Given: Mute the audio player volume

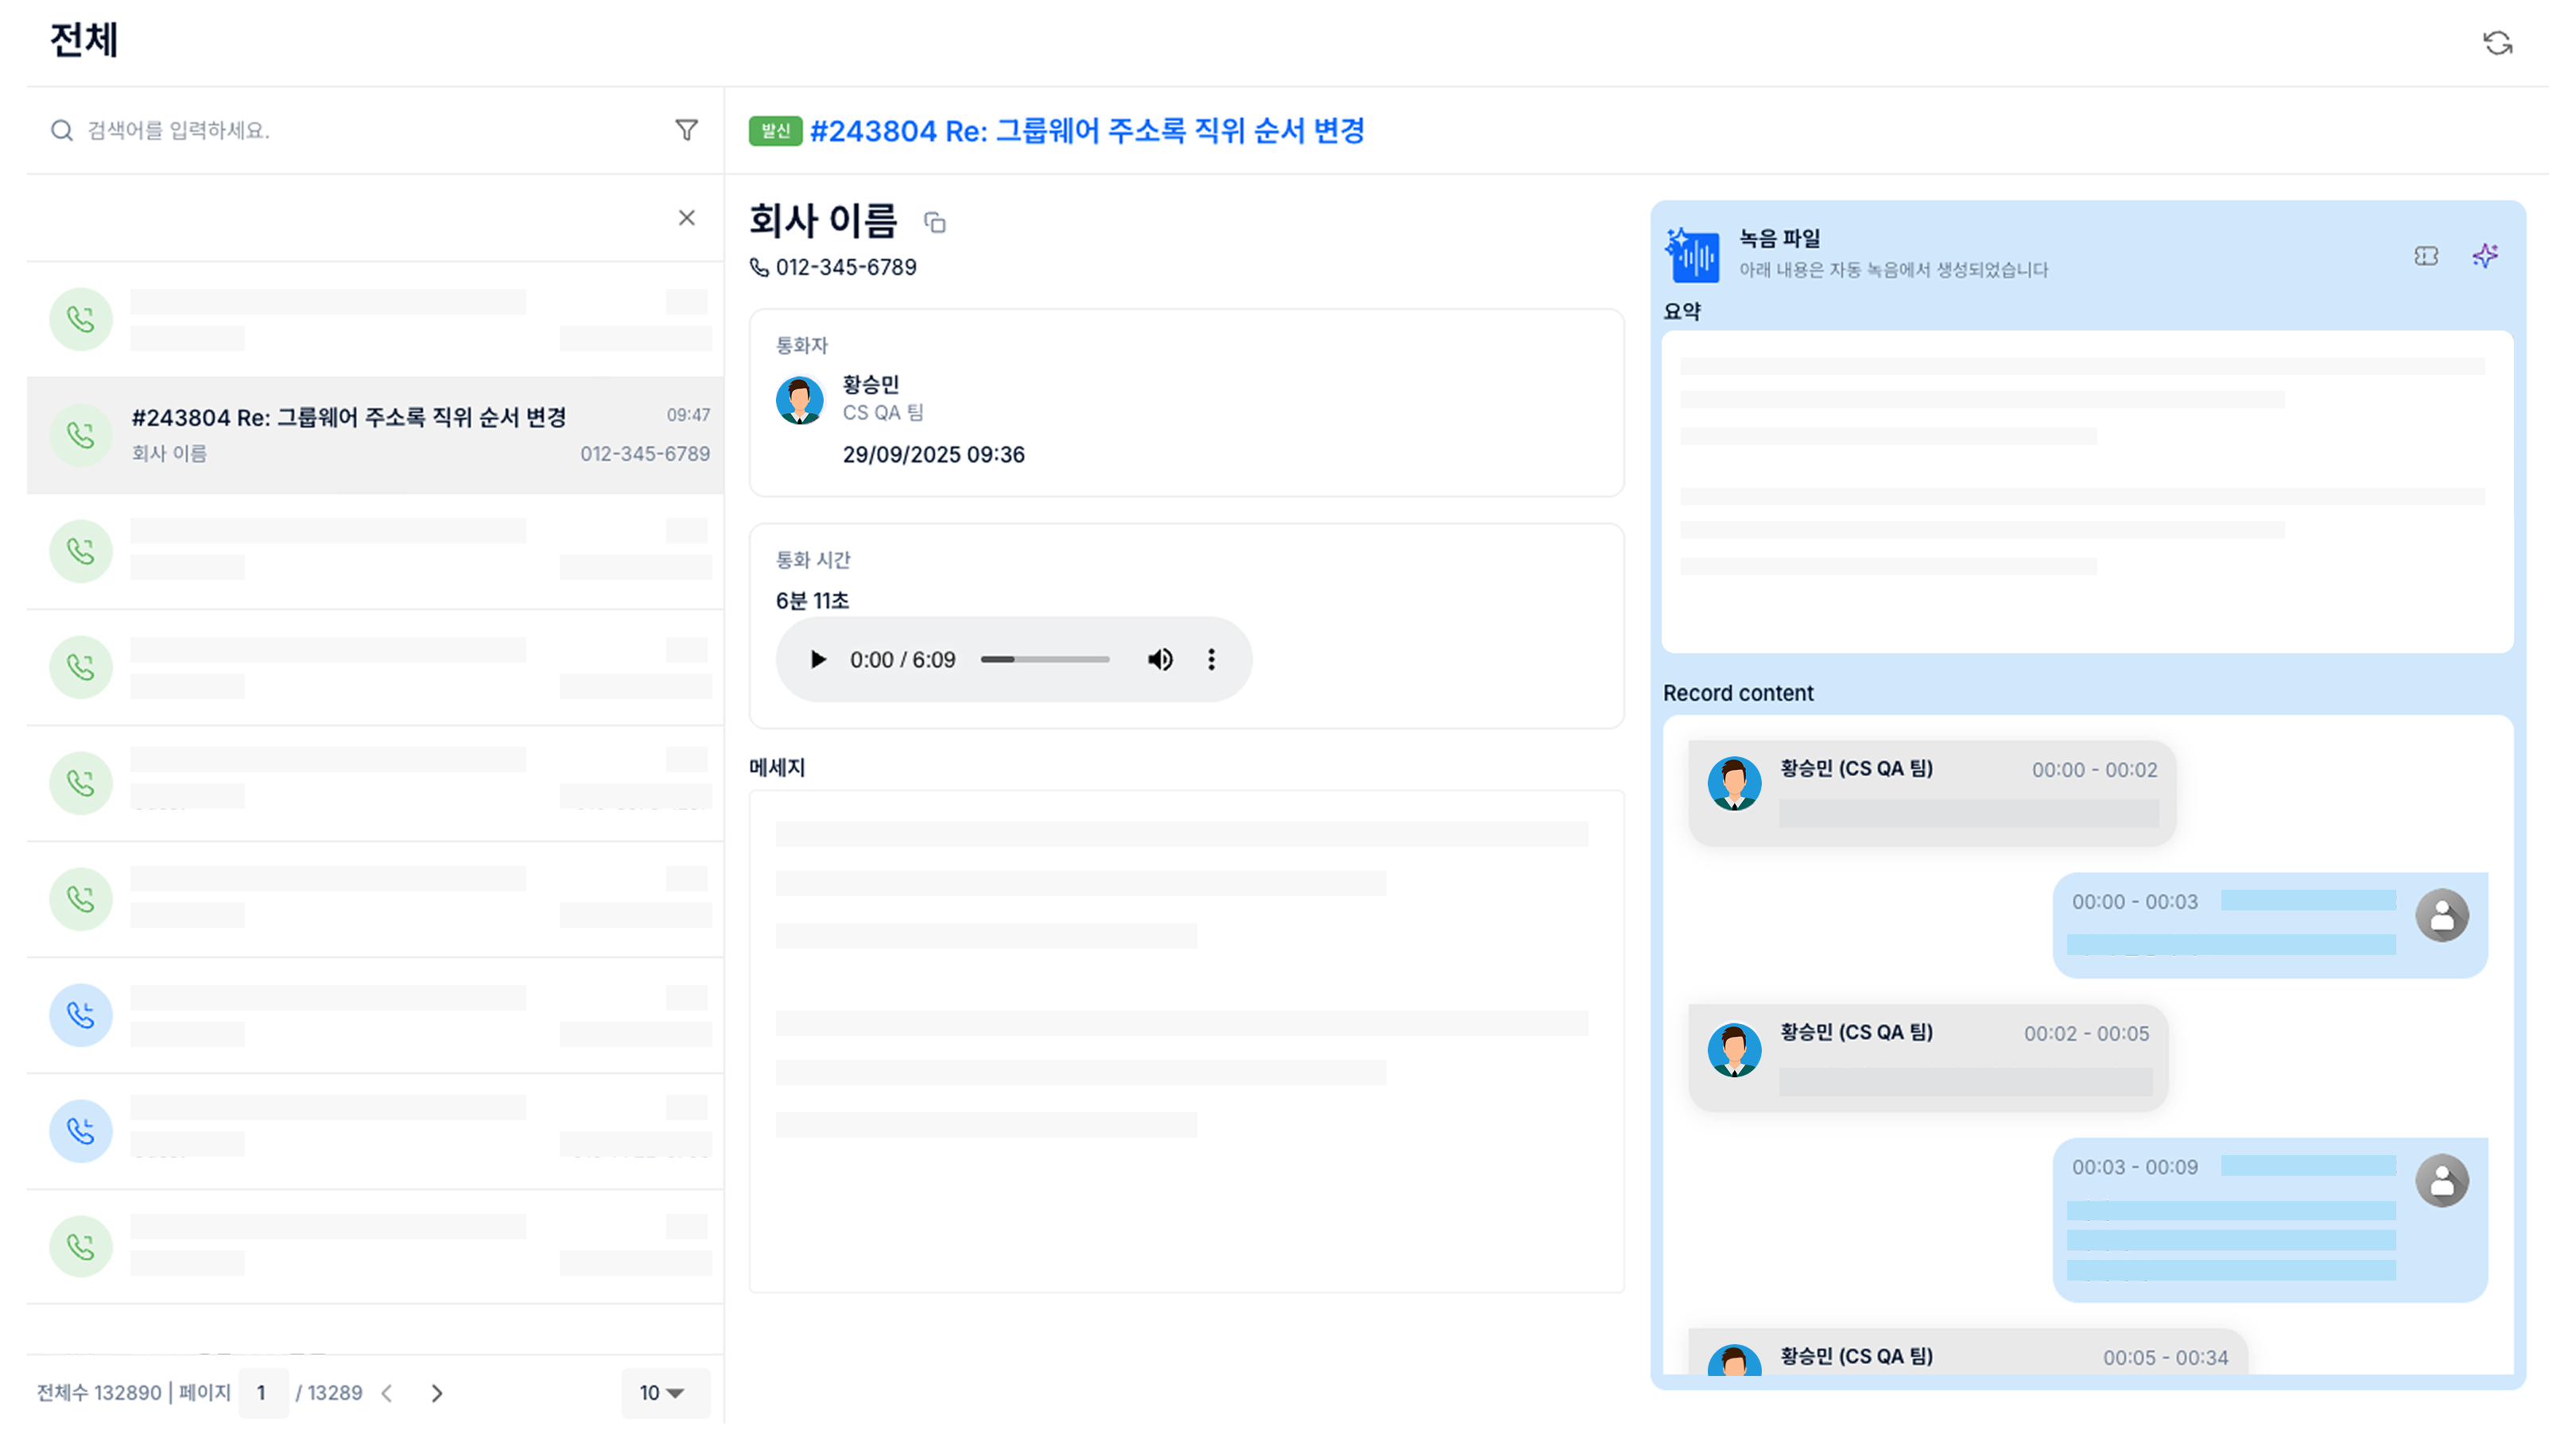Looking at the screenshot, I should (1159, 659).
